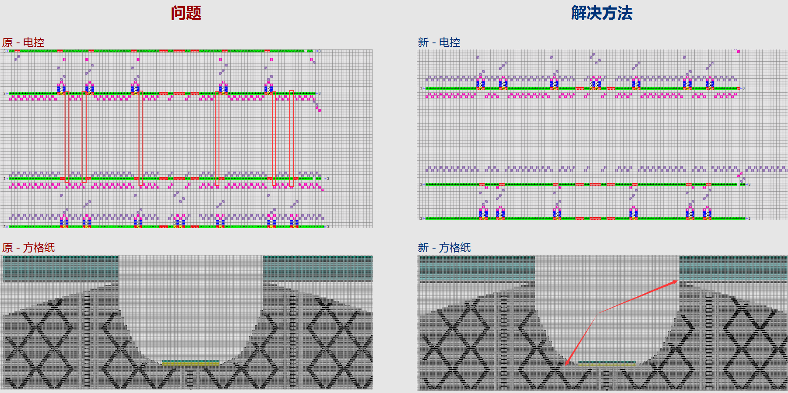Select the 新 - 方格纸 label
Screen dimensions: 788x393
tap(444, 248)
